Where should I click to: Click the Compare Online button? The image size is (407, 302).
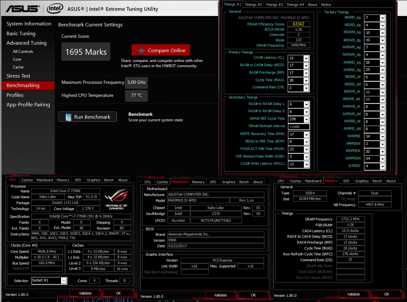coord(161,50)
